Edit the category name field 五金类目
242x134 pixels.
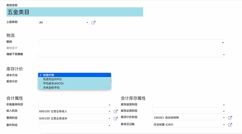point(75,12)
